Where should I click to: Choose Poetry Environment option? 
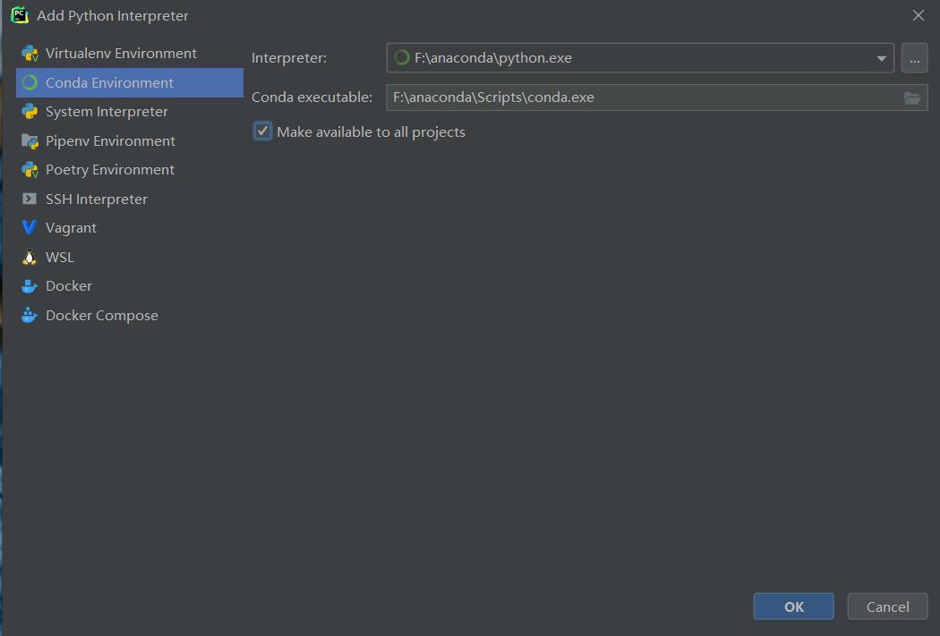130,169
